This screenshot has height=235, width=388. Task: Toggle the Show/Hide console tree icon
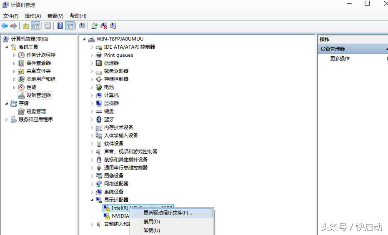[x=36, y=26]
